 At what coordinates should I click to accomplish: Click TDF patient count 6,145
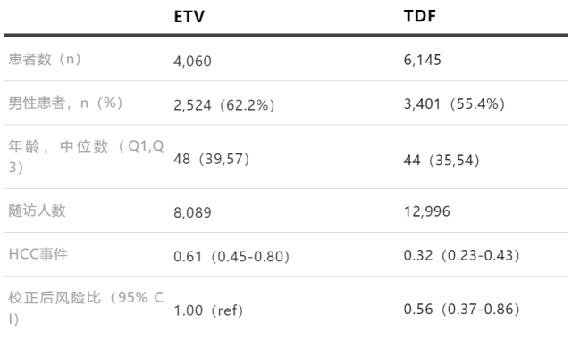click(423, 60)
